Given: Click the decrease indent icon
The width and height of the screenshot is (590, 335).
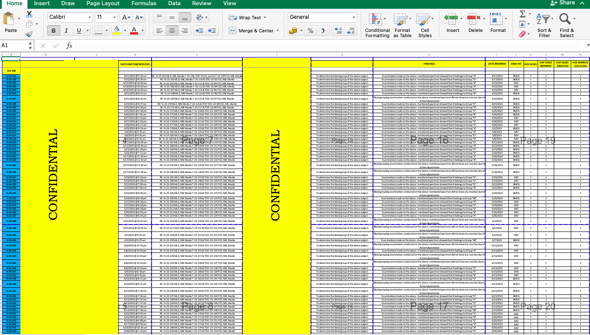Looking at the screenshot, I should 200,31.
